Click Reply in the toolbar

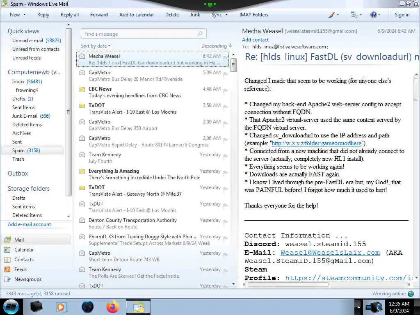(43, 15)
